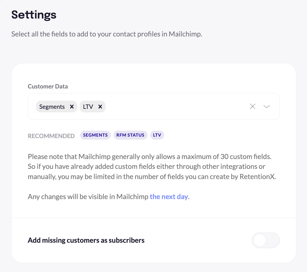Image resolution: width=307 pixels, height=272 pixels.
Task: Enable Add missing customers as subscribers
Action: click(265, 240)
